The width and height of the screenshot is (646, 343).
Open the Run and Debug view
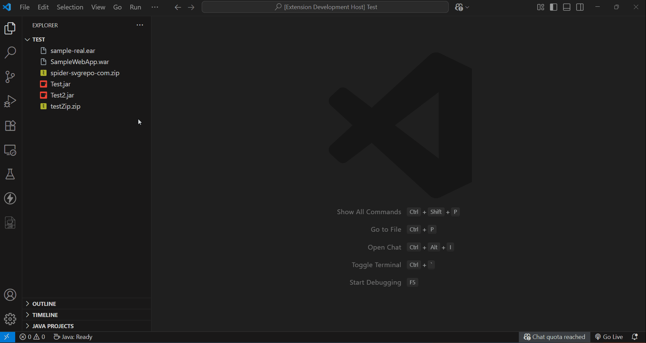click(10, 101)
